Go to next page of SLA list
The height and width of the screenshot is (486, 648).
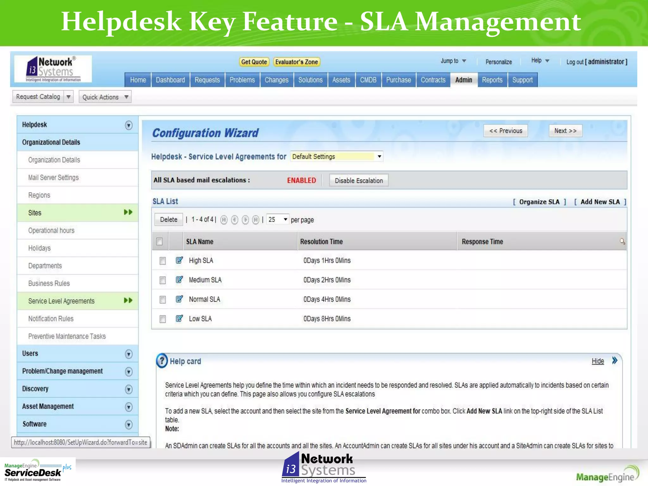245,220
